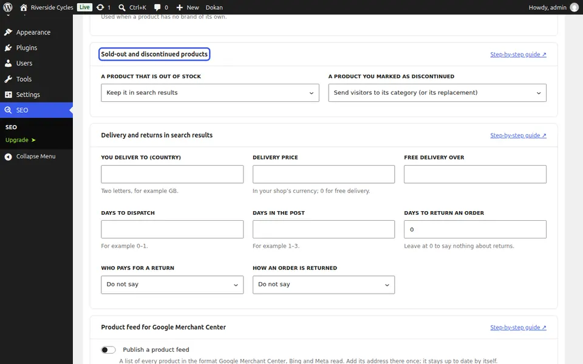This screenshot has width=583, height=364.
Task: Focus the Days in the Post field
Action: point(324,229)
